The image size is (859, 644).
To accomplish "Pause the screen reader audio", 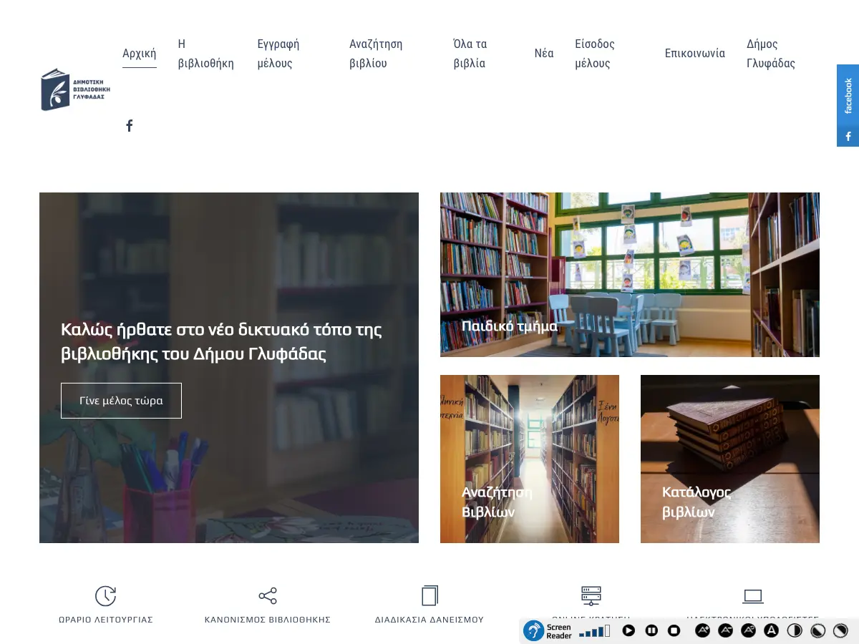I will coord(651,630).
